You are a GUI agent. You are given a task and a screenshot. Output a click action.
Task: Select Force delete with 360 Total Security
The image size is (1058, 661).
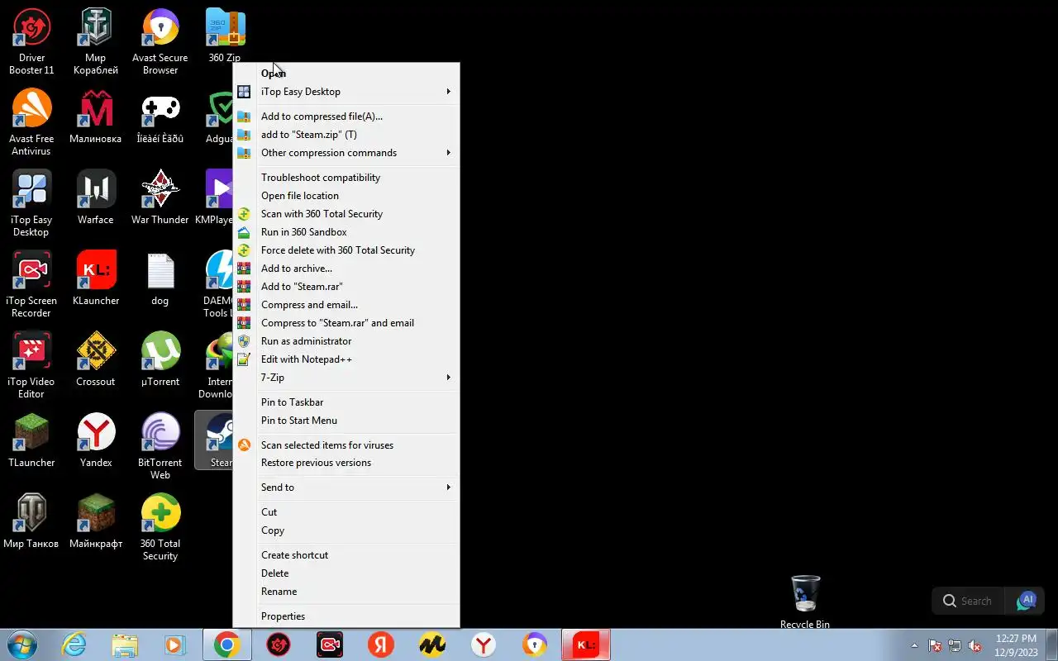[x=346, y=250]
